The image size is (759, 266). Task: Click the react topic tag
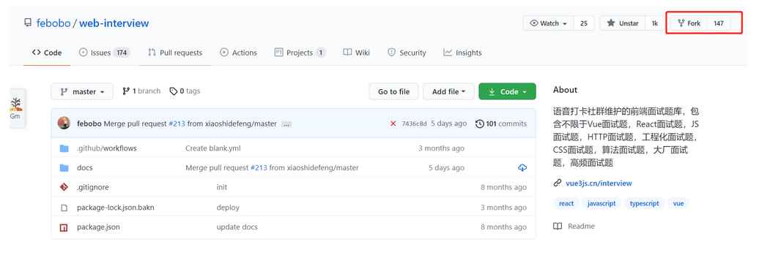point(566,203)
